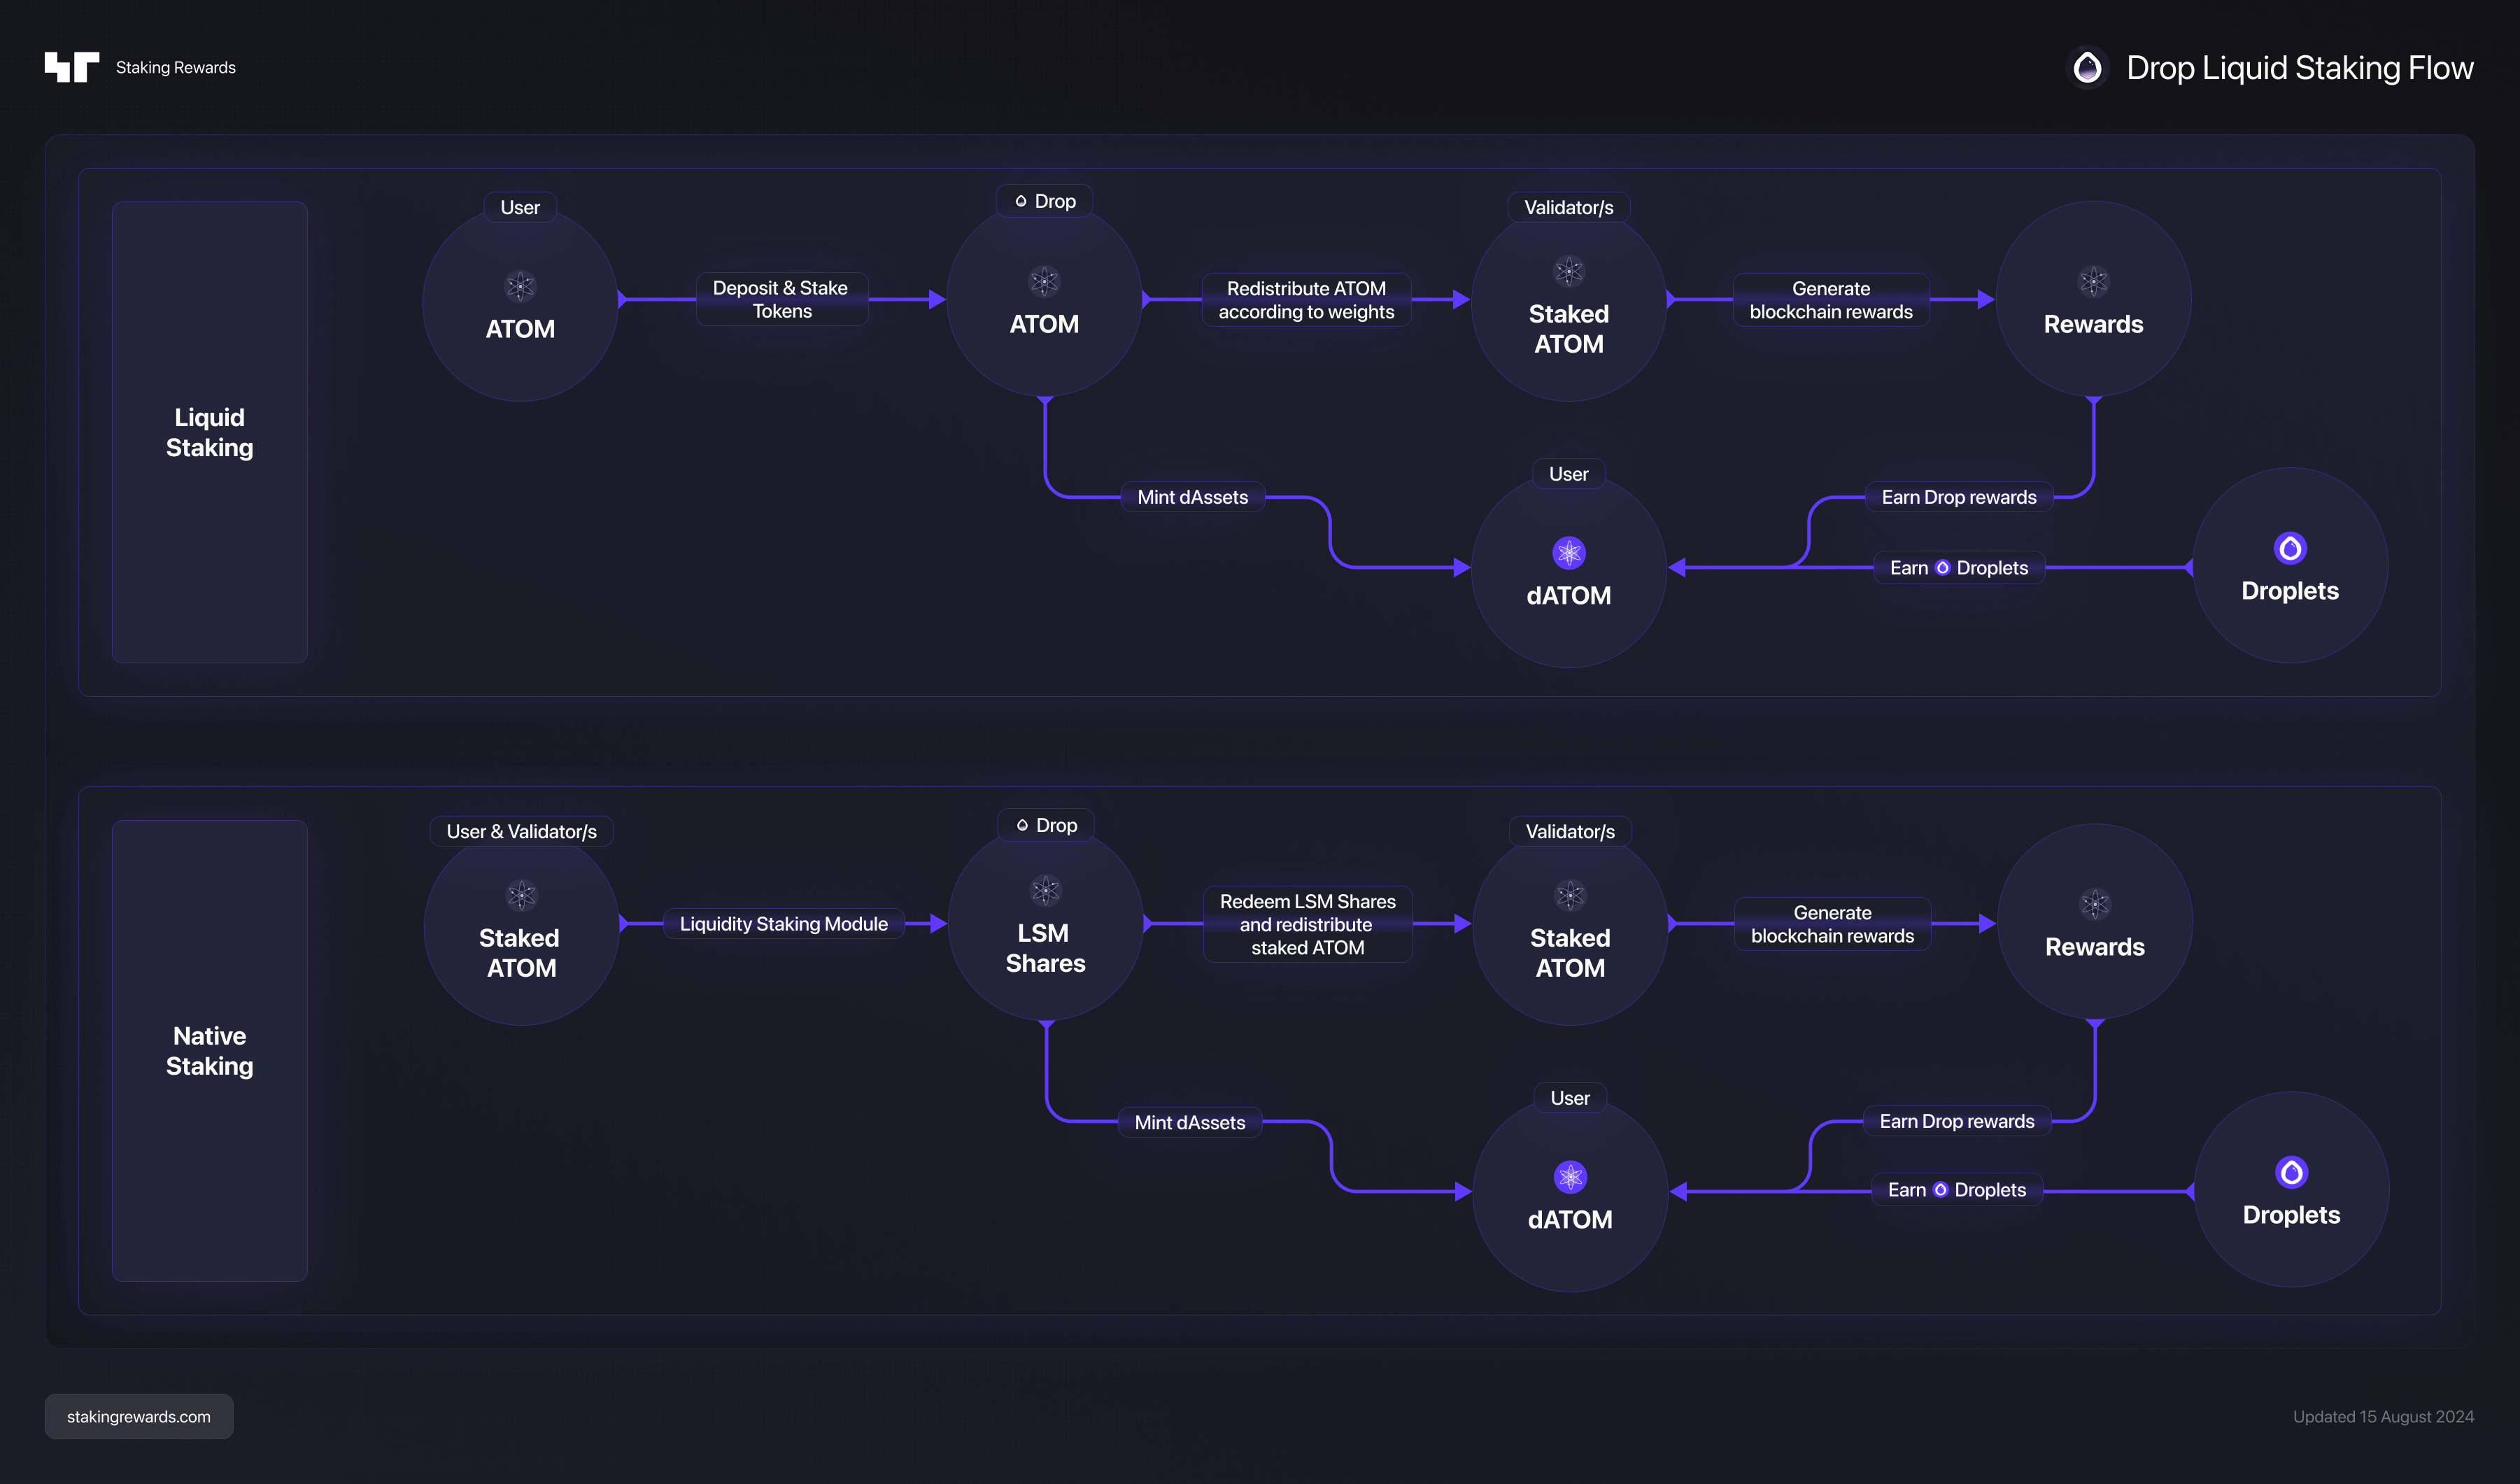Click the atom icon above Native Staking Rewards
2520x1484 pixels.
pos(2094,904)
